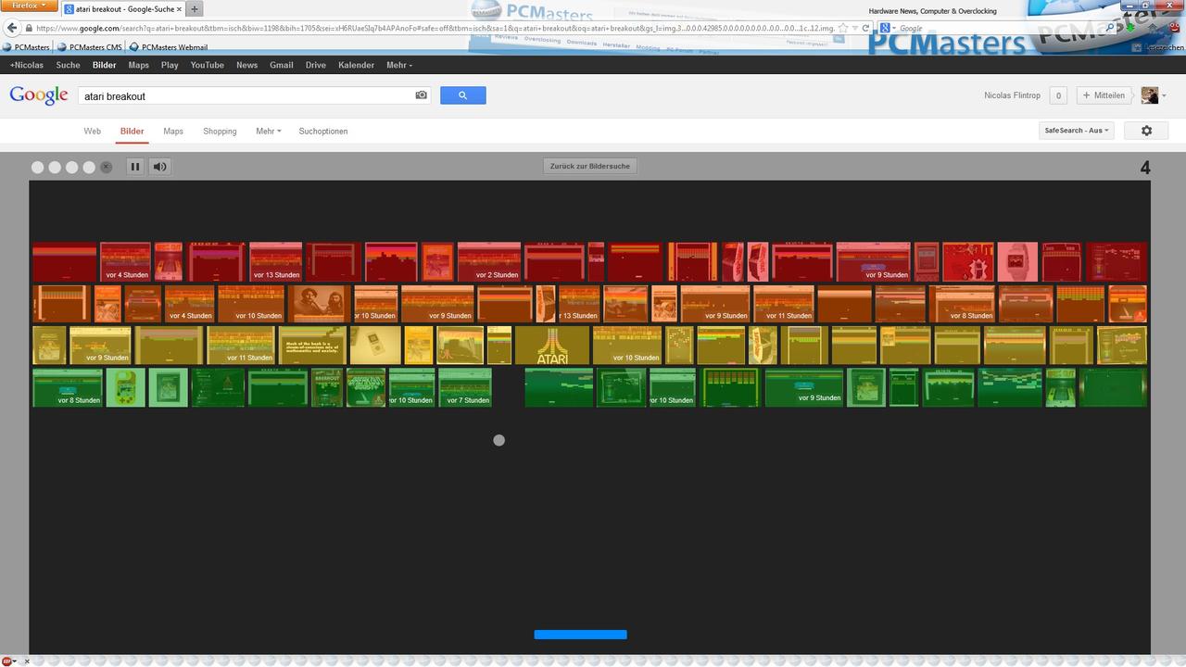Click the blue magnifier search button
This screenshot has width=1186, height=667.
point(463,95)
